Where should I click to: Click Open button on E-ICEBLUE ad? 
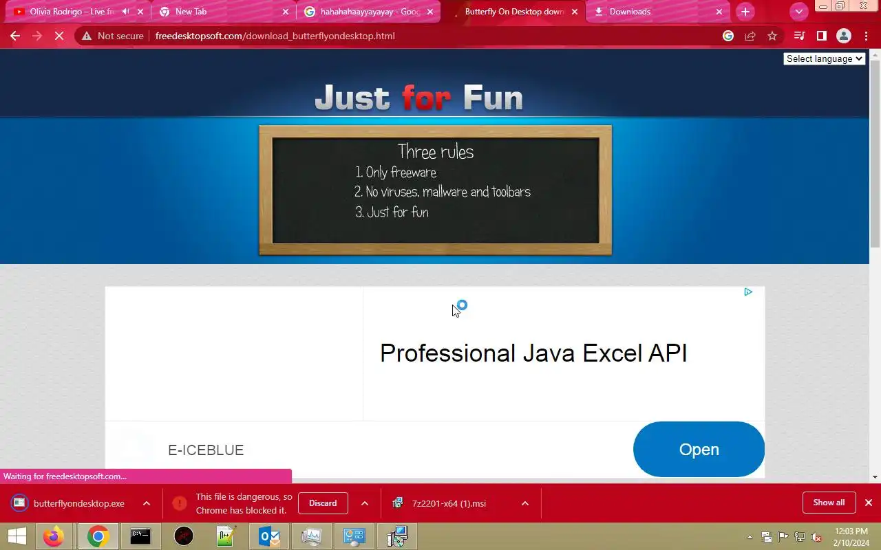point(699,449)
